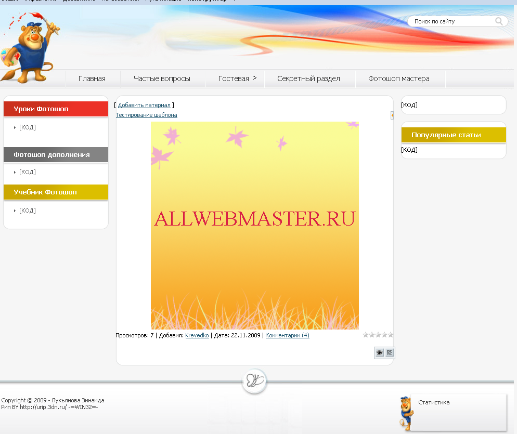Click the Учебник Фотошоп block header
This screenshot has width=517, height=434.
coord(56,192)
